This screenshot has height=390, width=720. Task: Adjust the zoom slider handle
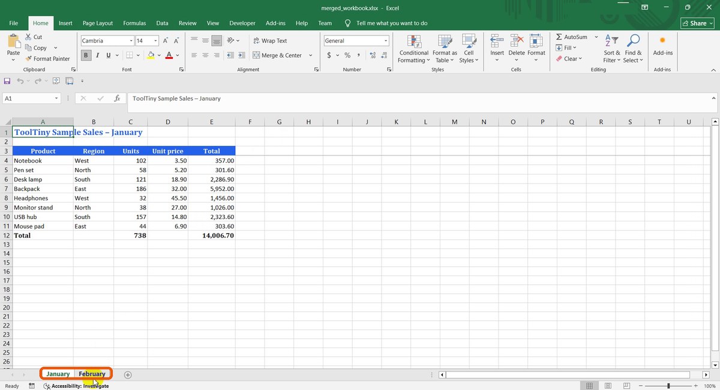point(668,386)
